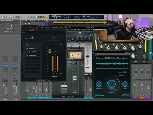The height and width of the screenshot is (115, 153).
Task: Toggle the Monitor button in Sibilance Live
Action: click(125, 72)
